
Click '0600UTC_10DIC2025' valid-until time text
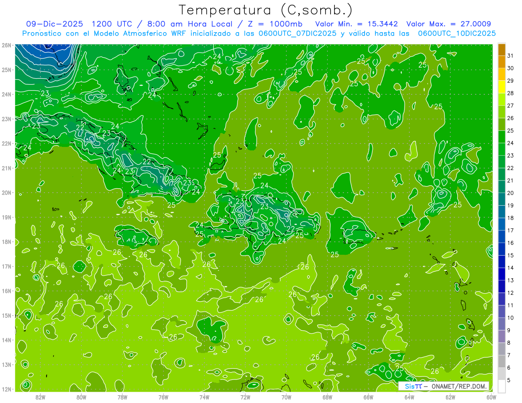pos(457,33)
